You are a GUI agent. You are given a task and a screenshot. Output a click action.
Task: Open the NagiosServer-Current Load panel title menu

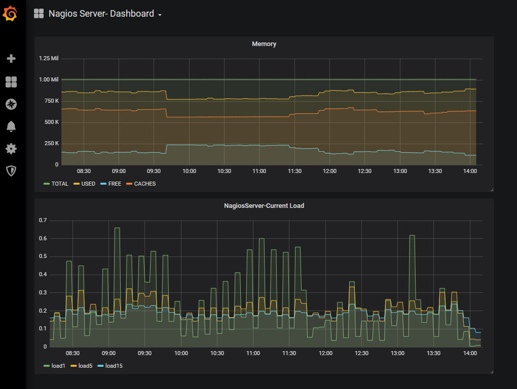(264, 206)
